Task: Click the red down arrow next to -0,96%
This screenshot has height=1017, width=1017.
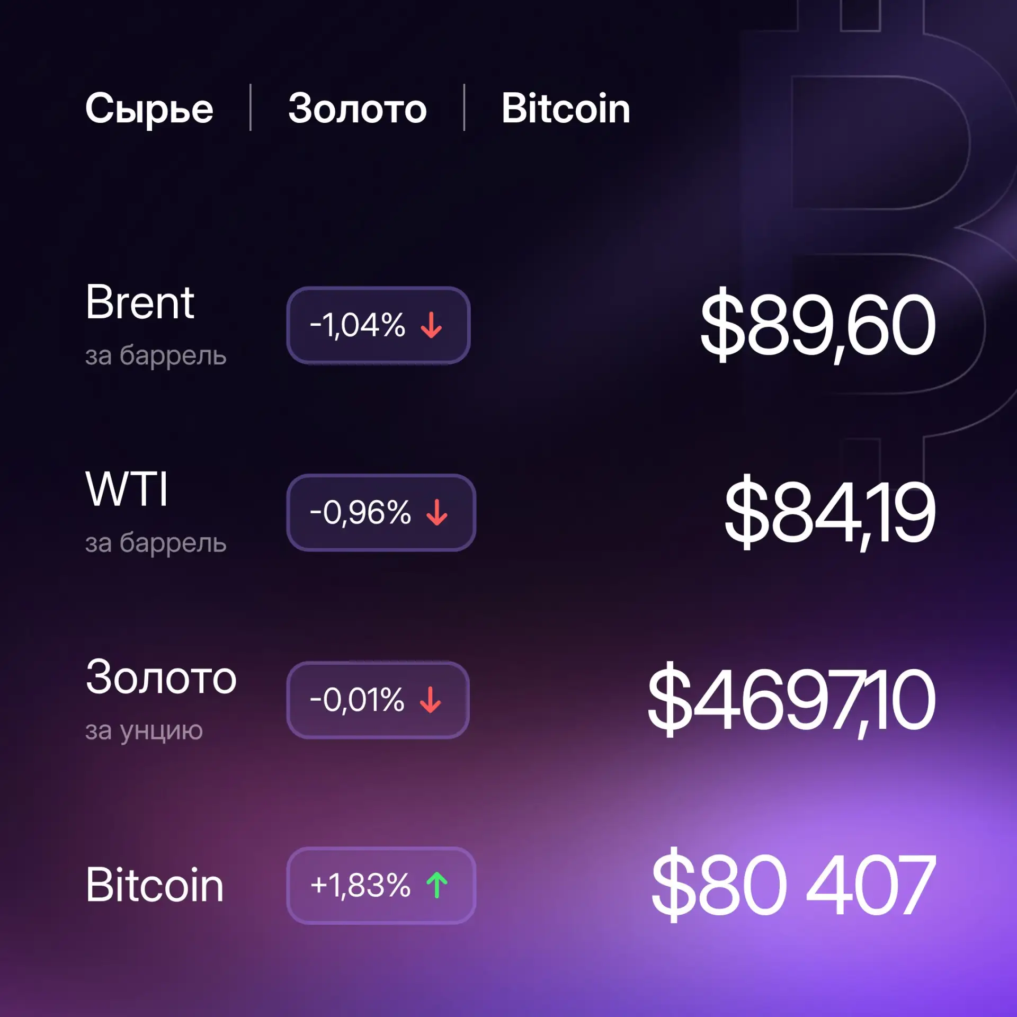Action: click(437, 512)
